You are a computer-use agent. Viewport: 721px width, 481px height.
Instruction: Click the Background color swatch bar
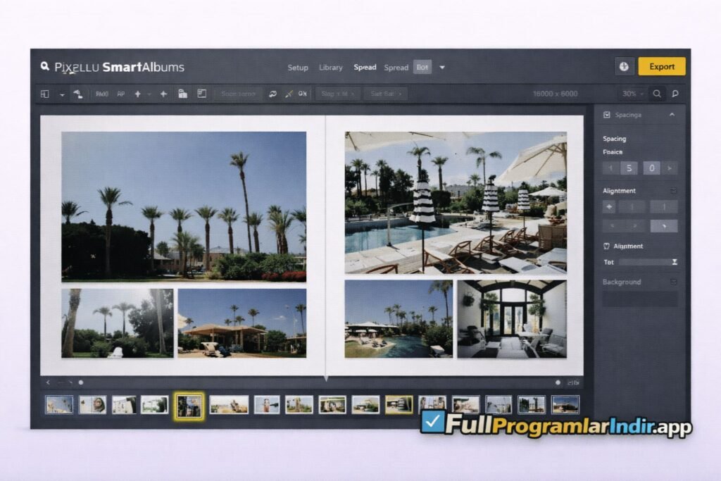click(x=640, y=299)
